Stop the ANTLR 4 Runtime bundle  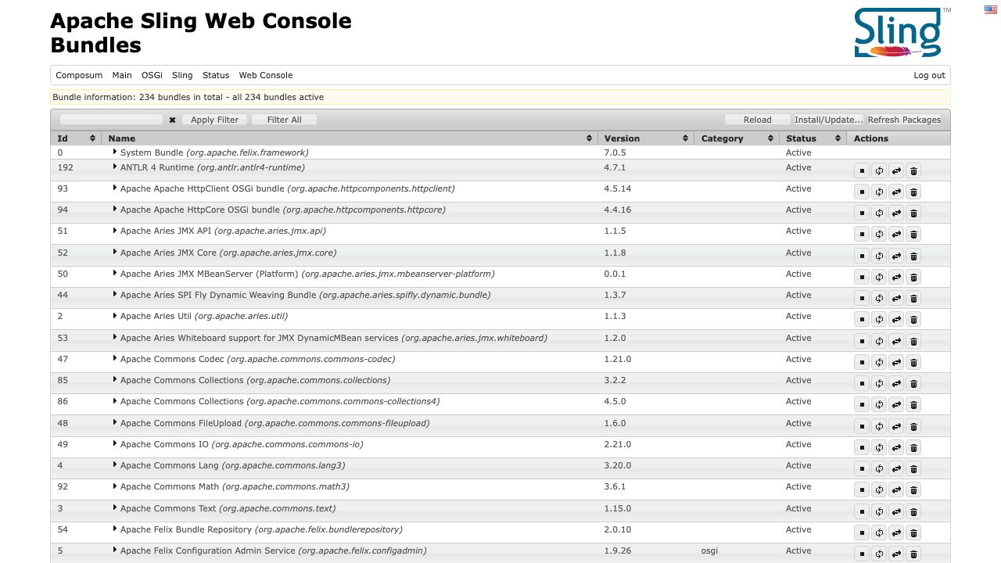pos(862,170)
